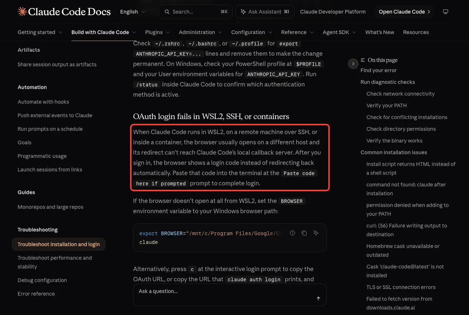The width and height of the screenshot is (469, 315).
Task: Open the Goals sidebar page
Action: 25,142
